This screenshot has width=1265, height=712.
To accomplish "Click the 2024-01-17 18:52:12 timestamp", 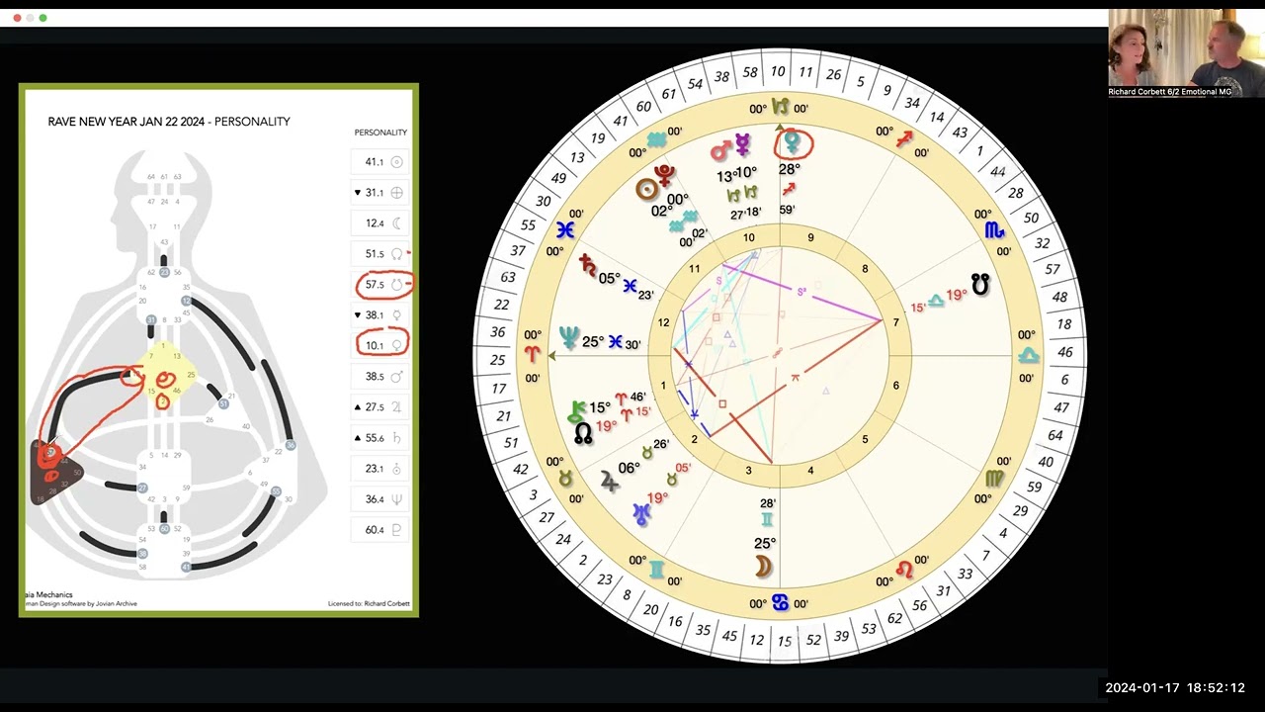I will point(1175,688).
